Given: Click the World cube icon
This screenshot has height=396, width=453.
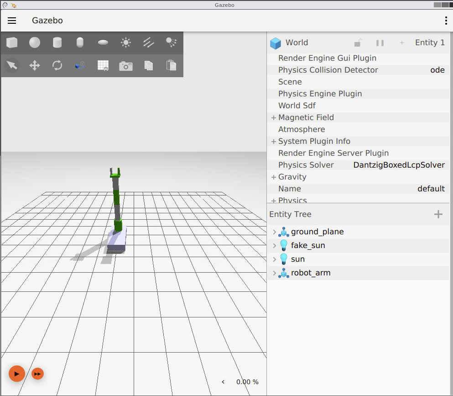Looking at the screenshot, I should pos(276,43).
